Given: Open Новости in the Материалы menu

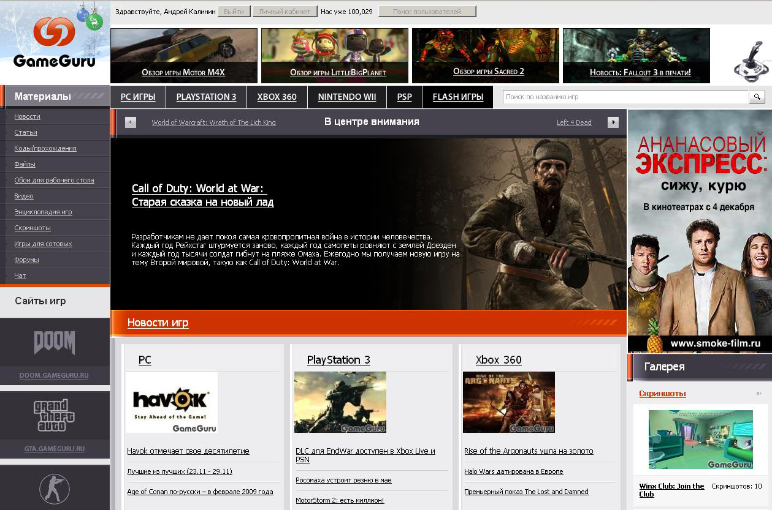Looking at the screenshot, I should 27,116.
